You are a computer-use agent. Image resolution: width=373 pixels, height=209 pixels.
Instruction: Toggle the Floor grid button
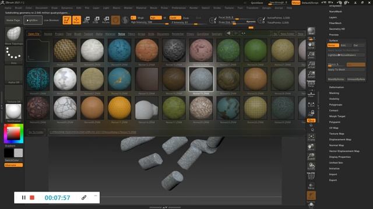(x=311, y=94)
